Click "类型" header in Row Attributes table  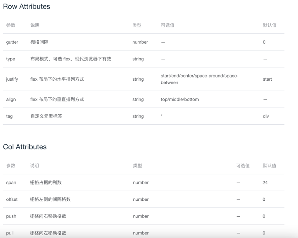(x=137, y=25)
